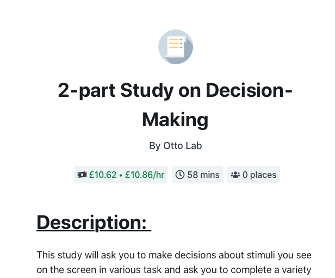Click the description line starting "This study will"
335x278 pixels.
click(174, 255)
